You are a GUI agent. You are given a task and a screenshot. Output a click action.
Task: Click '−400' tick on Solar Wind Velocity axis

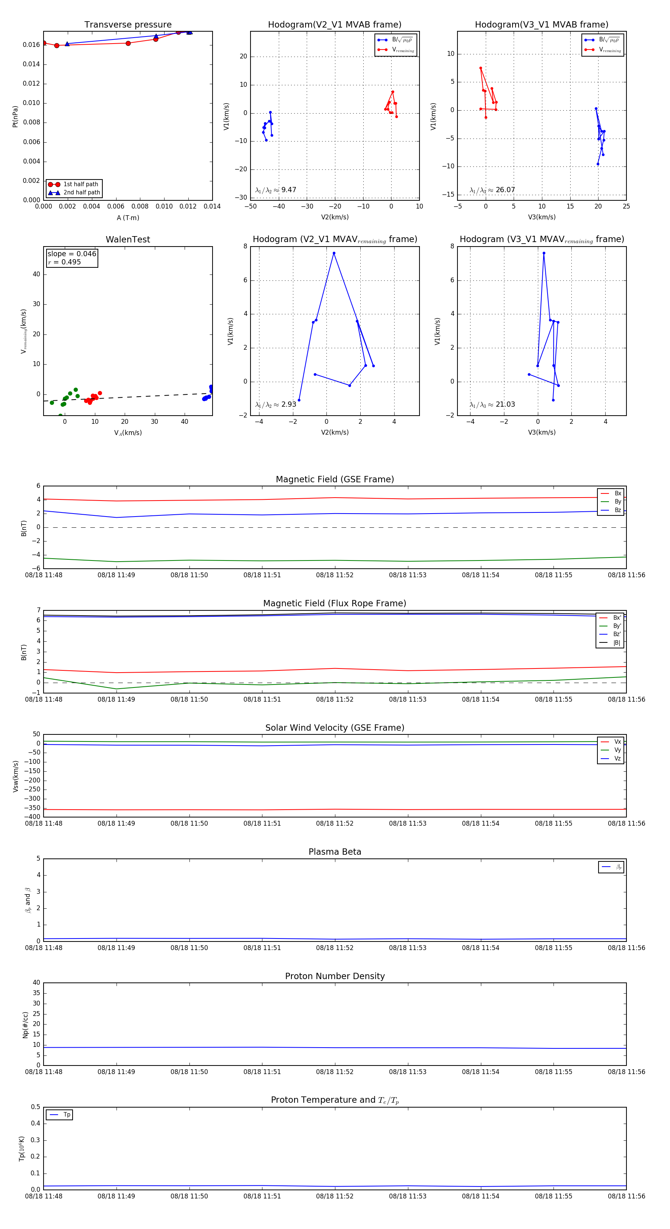32,817
